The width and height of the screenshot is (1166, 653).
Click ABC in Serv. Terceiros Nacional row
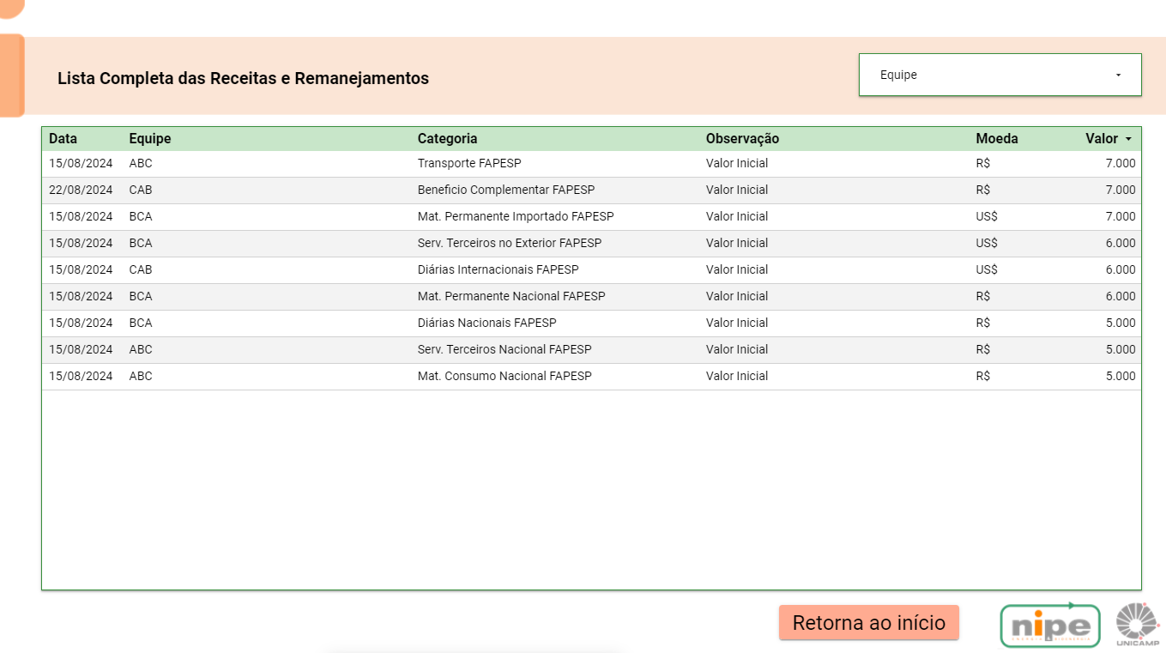point(141,349)
